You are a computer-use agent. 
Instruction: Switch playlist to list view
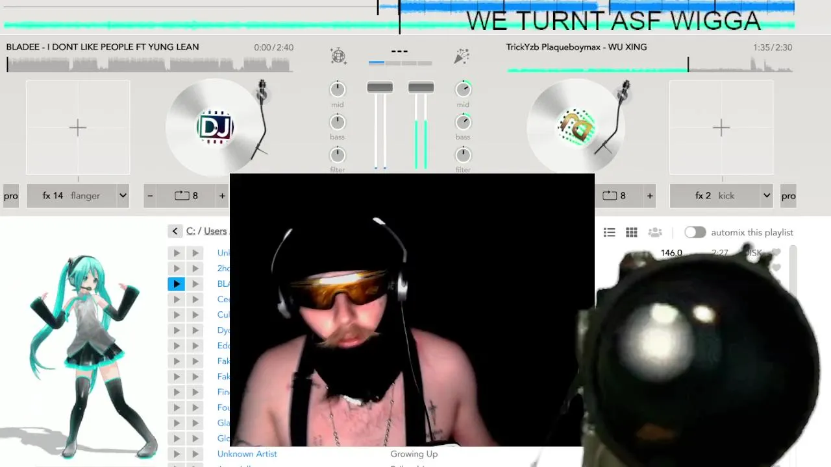pos(609,232)
